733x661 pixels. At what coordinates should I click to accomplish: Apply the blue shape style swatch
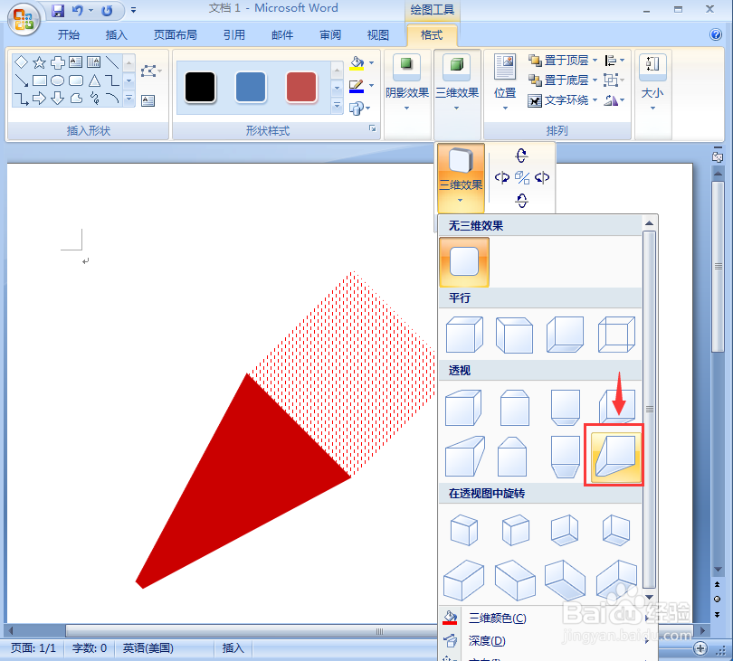251,87
